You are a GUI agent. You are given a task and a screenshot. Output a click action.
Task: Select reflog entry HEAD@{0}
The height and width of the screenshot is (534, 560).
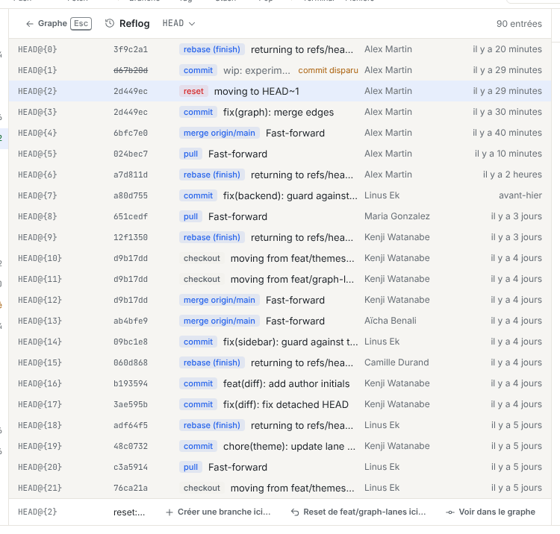tap(280, 49)
